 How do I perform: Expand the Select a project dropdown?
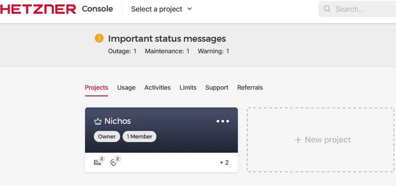161,9
